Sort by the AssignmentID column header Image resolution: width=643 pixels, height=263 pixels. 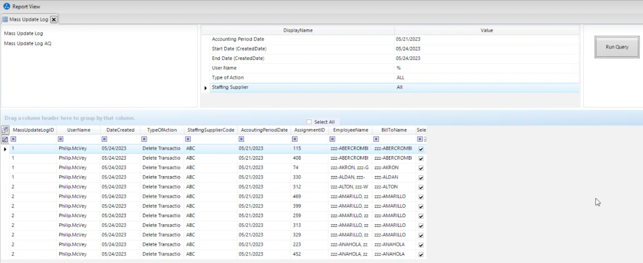[310, 130]
